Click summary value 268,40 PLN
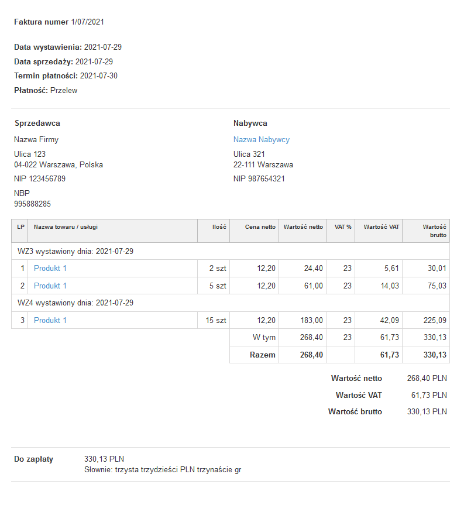The height and width of the screenshot is (505, 464). (x=427, y=378)
